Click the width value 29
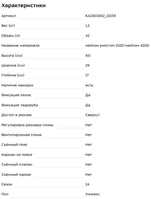 (x=88, y=65)
